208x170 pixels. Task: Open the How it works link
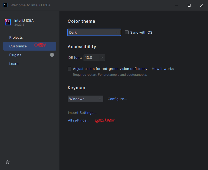163,69
